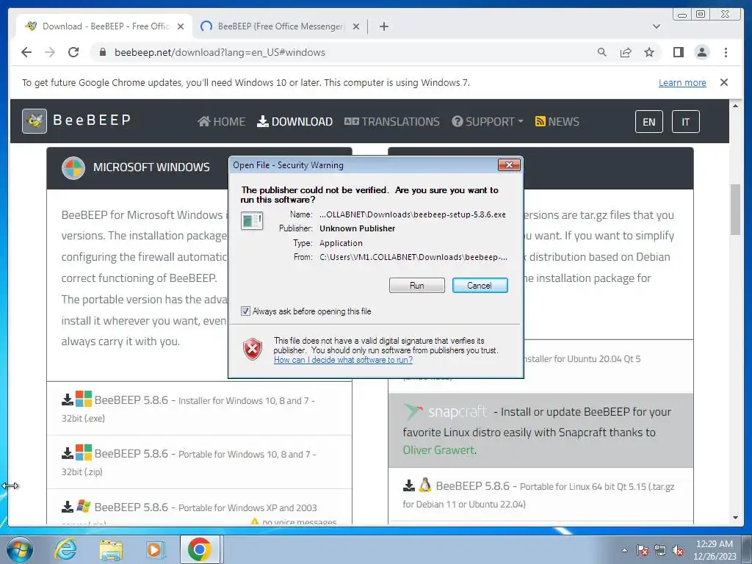Image resolution: width=752 pixels, height=564 pixels.
Task: Open 'How can I decide what software to run?' link
Action: (x=343, y=360)
